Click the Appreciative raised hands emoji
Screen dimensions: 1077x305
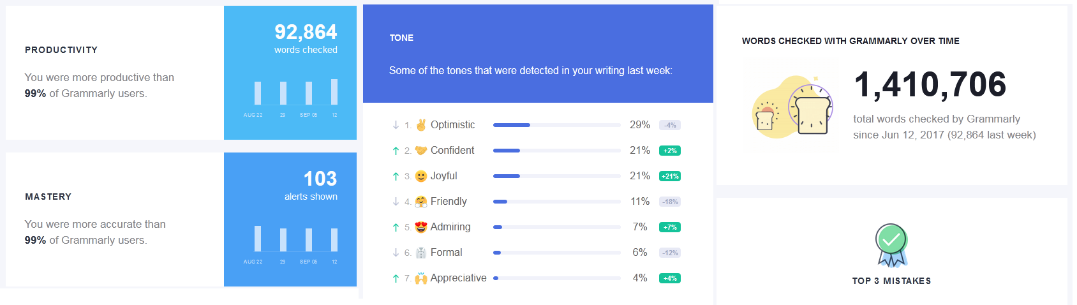(x=421, y=278)
